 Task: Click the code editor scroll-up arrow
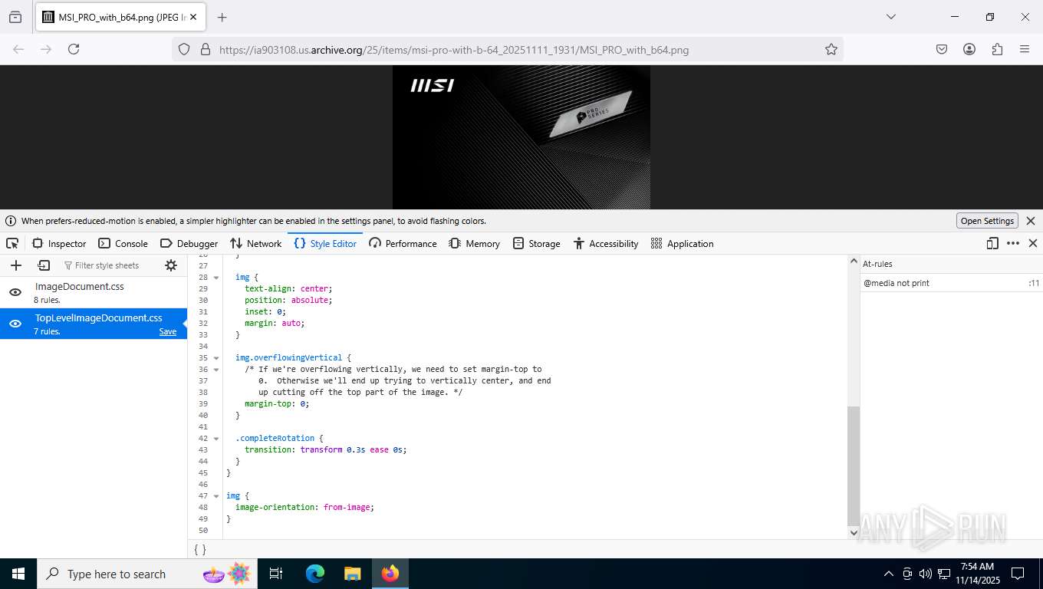pyautogui.click(x=854, y=262)
